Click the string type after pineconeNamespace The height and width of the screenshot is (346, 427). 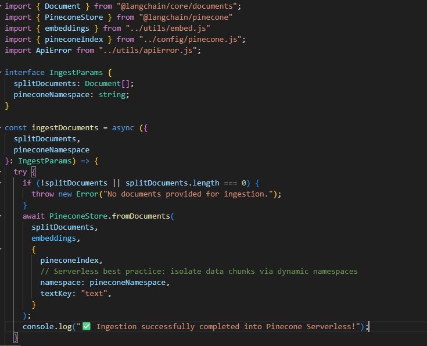pos(112,95)
